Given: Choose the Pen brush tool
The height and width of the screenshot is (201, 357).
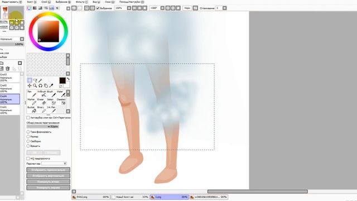Looking at the screenshot, I should point(31,94).
